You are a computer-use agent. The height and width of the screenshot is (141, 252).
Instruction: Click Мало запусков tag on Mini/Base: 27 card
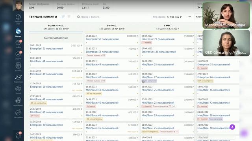(x=149, y=81)
